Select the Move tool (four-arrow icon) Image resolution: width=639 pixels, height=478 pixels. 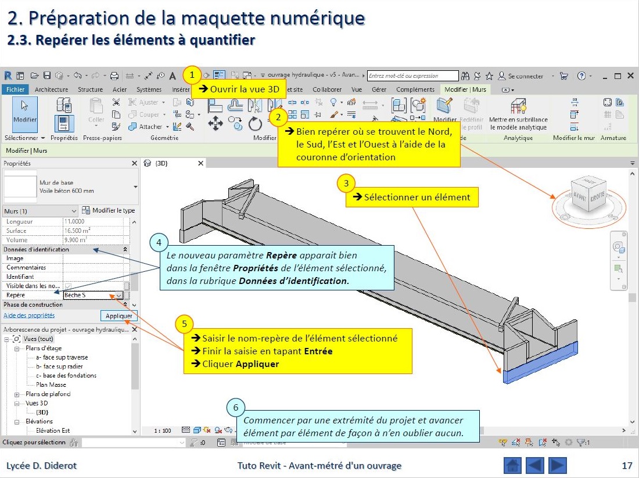pyautogui.click(x=215, y=123)
